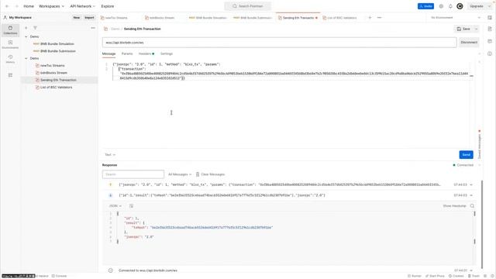This screenshot has height=279, width=496.
Task: Open the tab bar three-dot overflow menu
Action: (379, 17)
